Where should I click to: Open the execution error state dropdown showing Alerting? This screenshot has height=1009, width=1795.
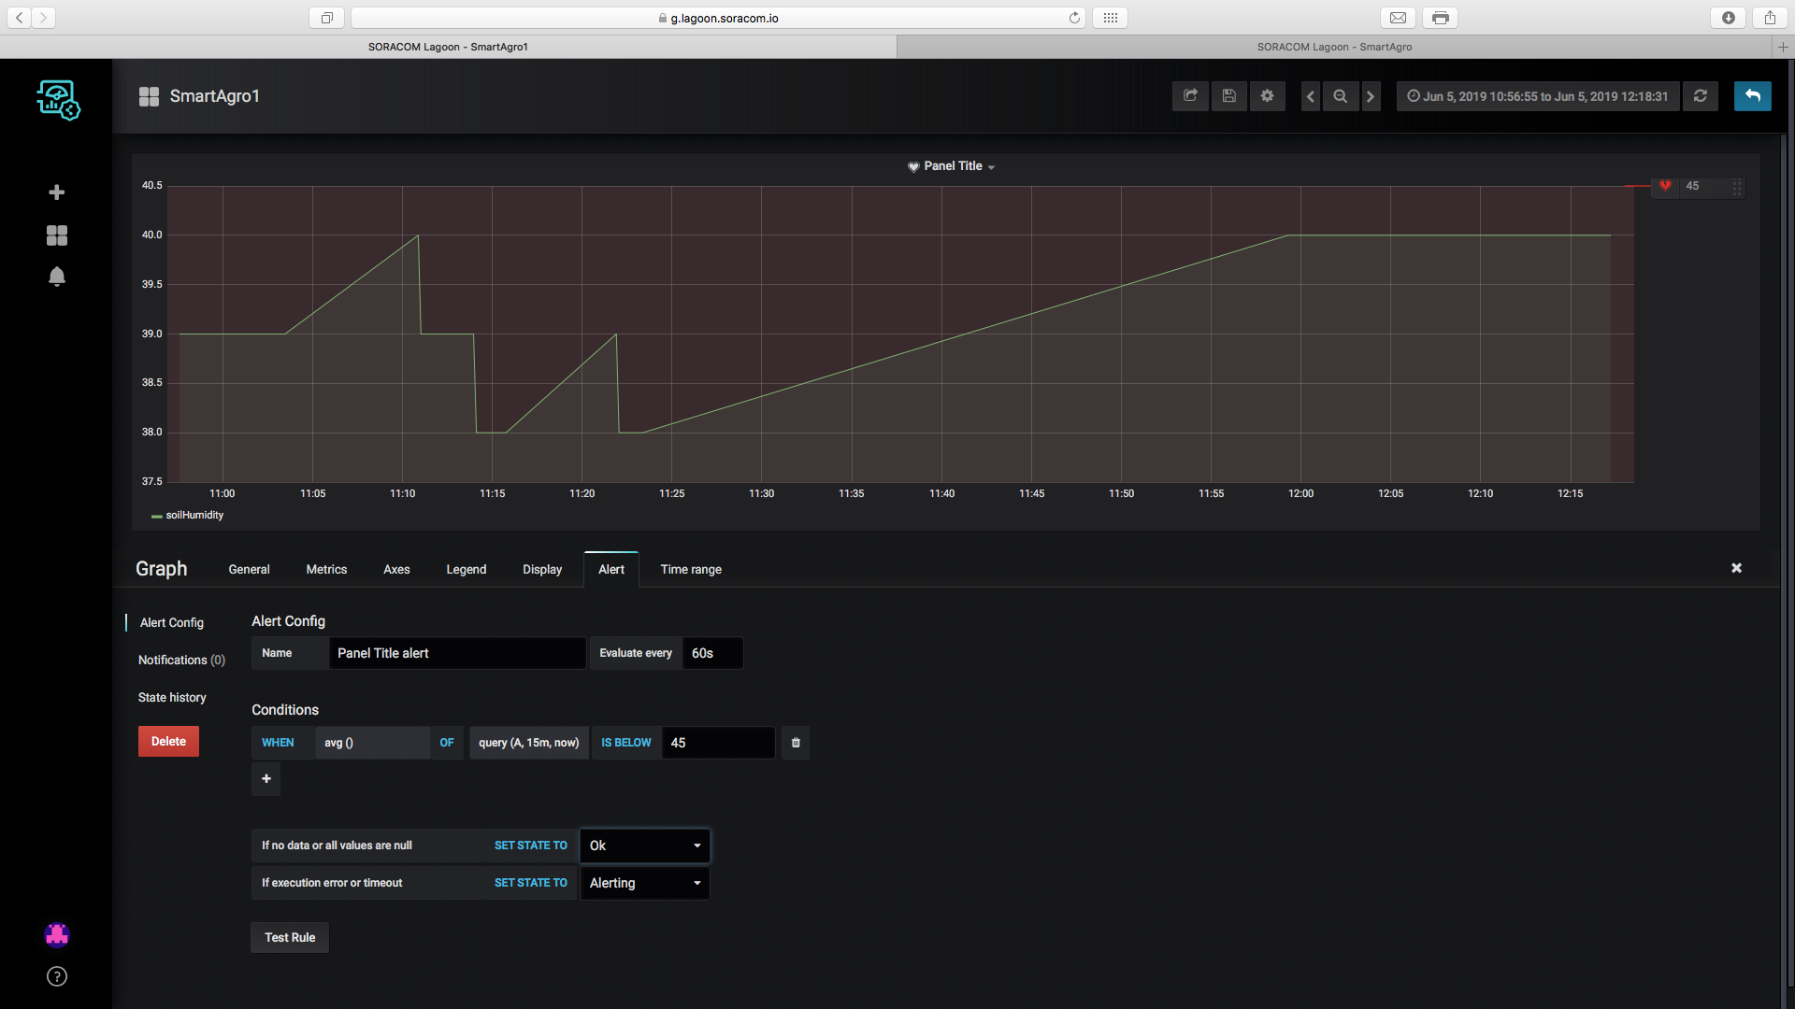(644, 883)
